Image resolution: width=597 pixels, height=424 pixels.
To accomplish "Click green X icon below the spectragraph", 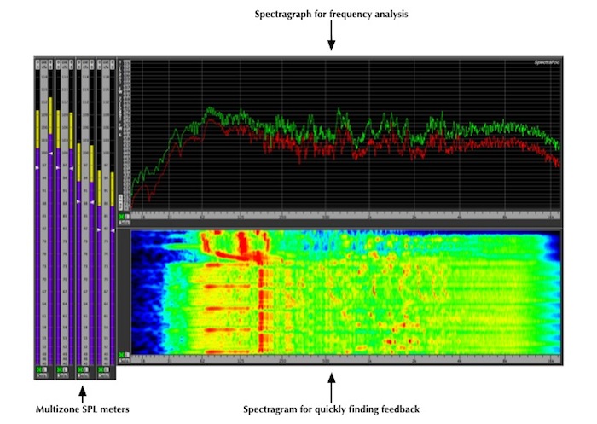I will point(121,217).
